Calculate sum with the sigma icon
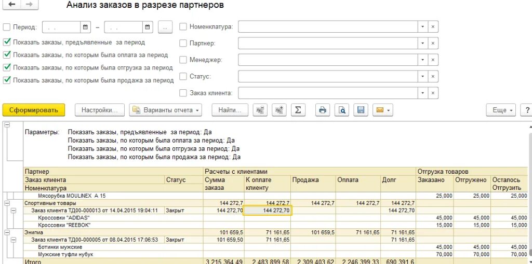This screenshot has height=264, width=532. (298, 110)
